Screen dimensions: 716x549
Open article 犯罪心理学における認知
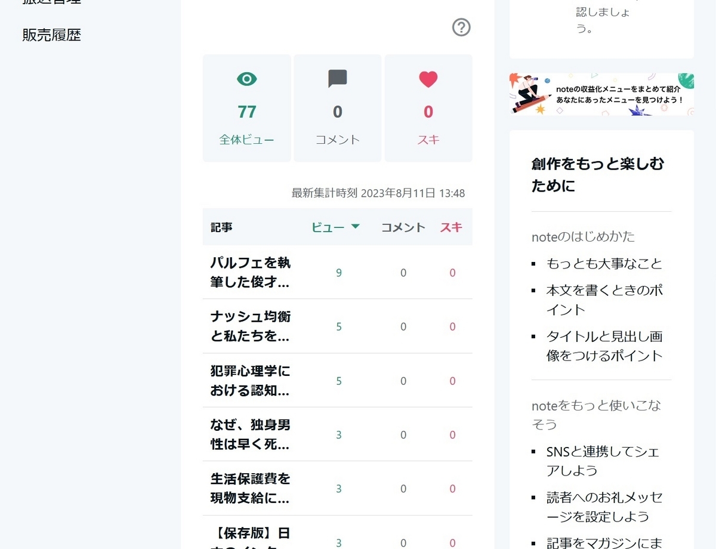251,381
